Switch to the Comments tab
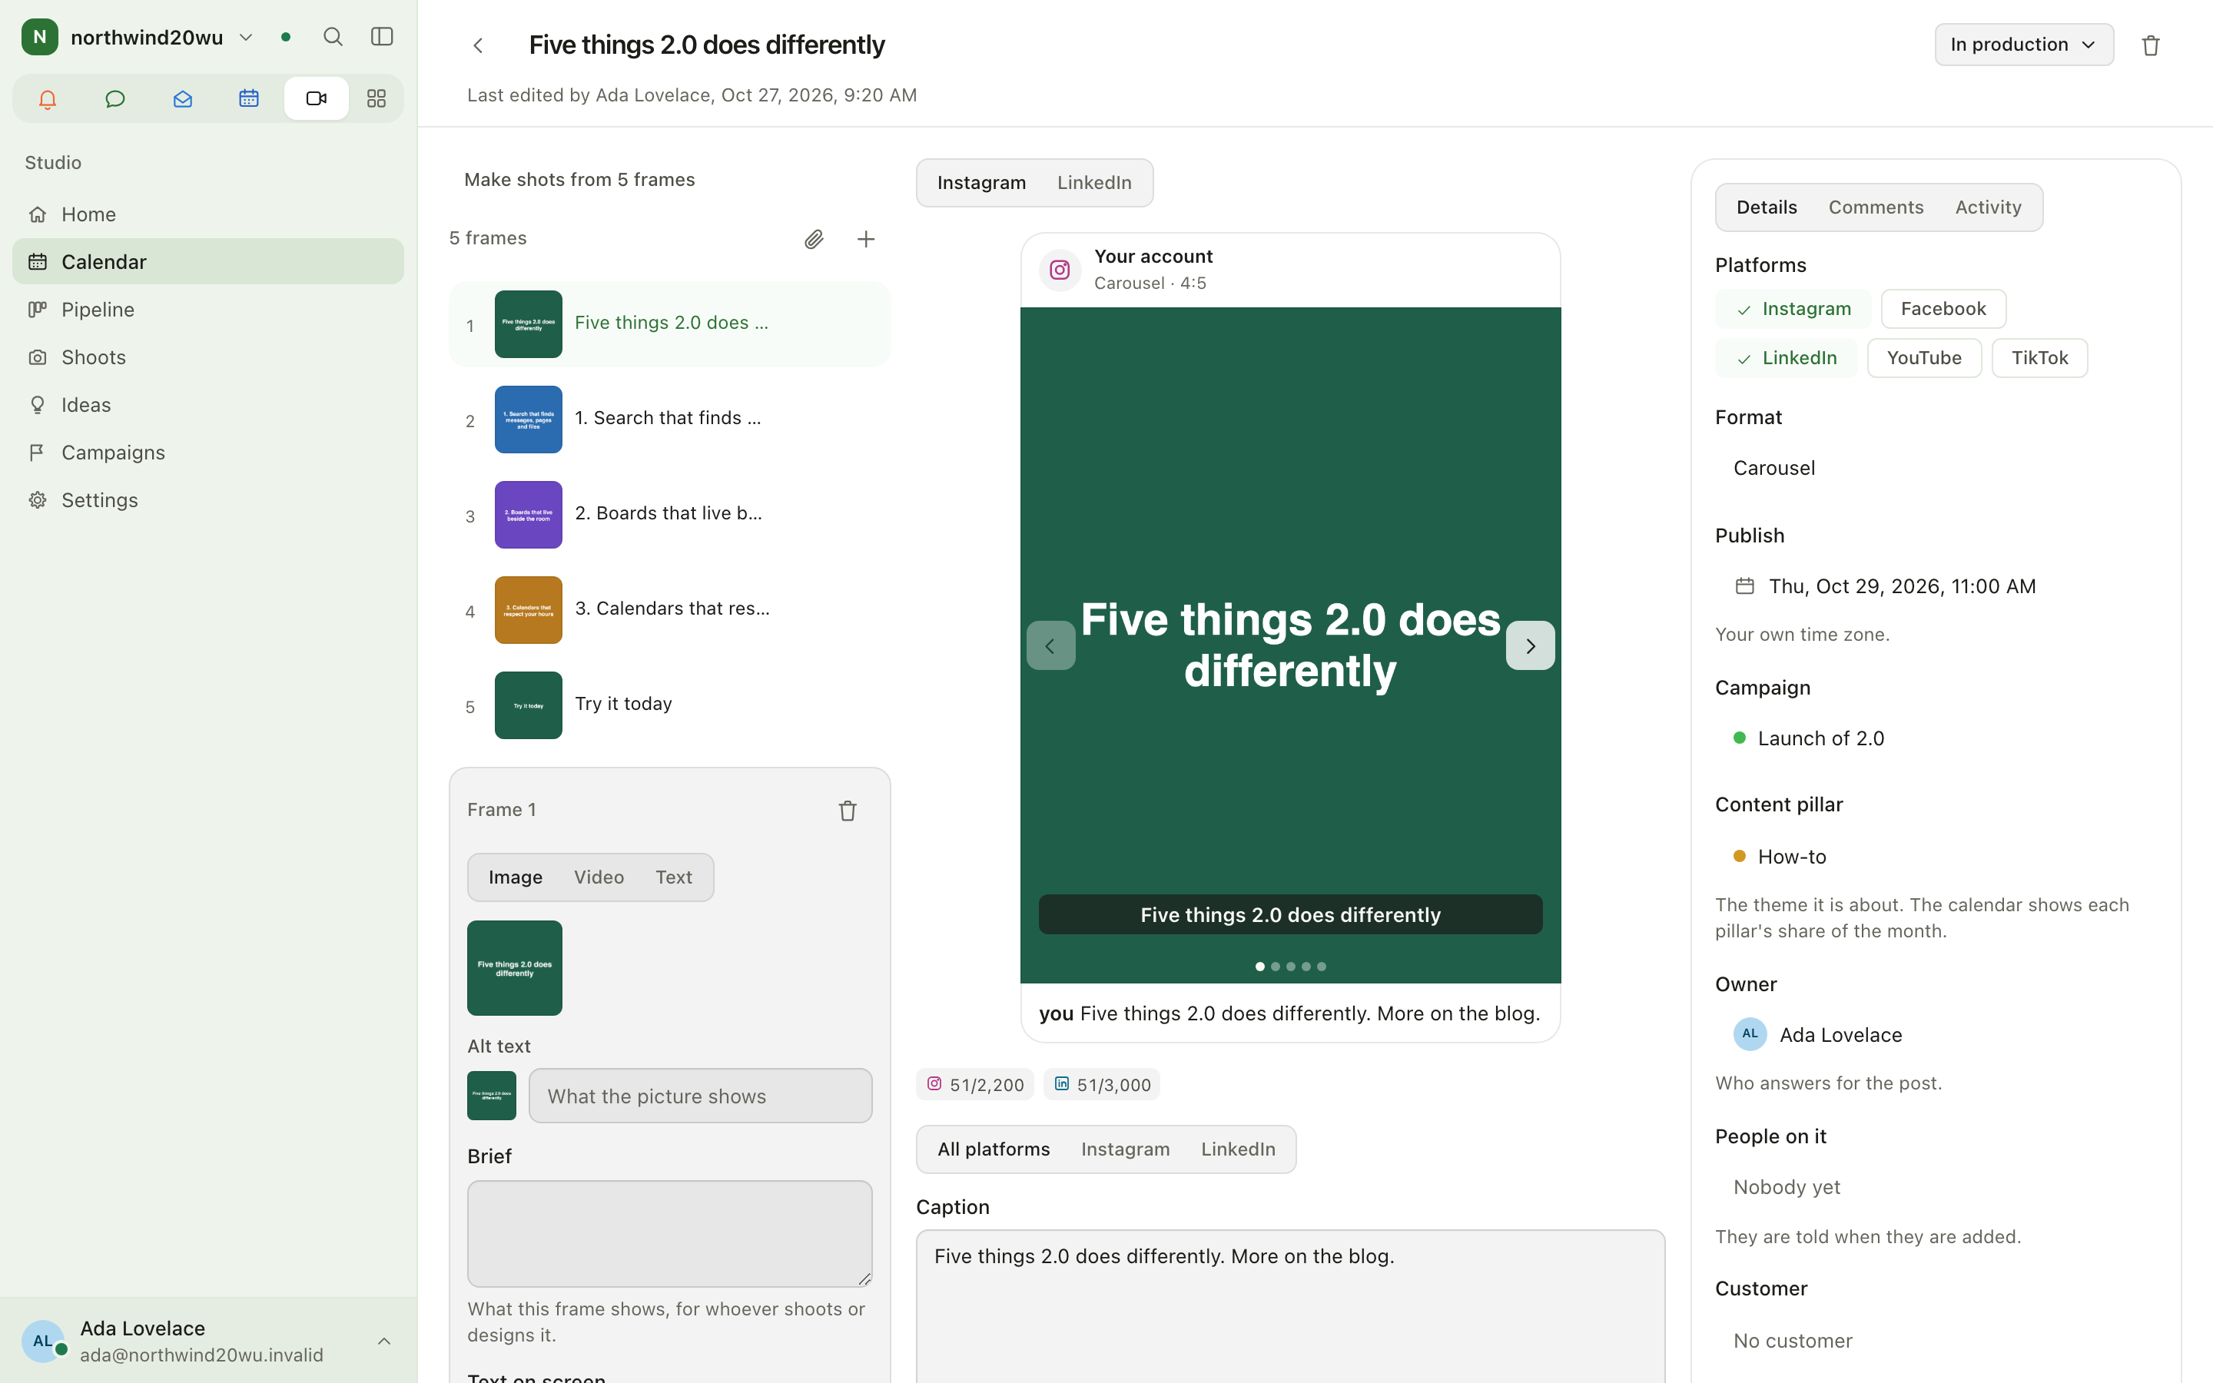The width and height of the screenshot is (2213, 1383). (1876, 207)
